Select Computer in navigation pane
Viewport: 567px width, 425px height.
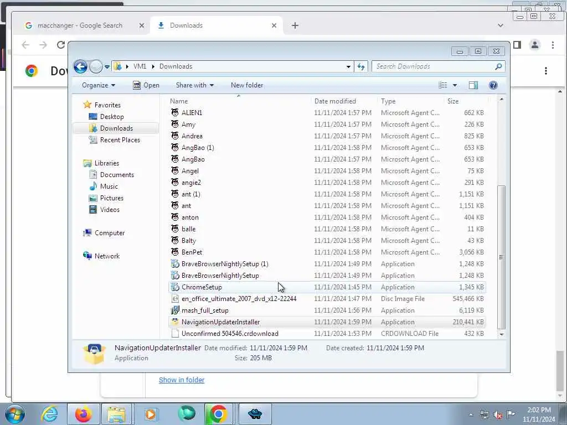[109, 233]
